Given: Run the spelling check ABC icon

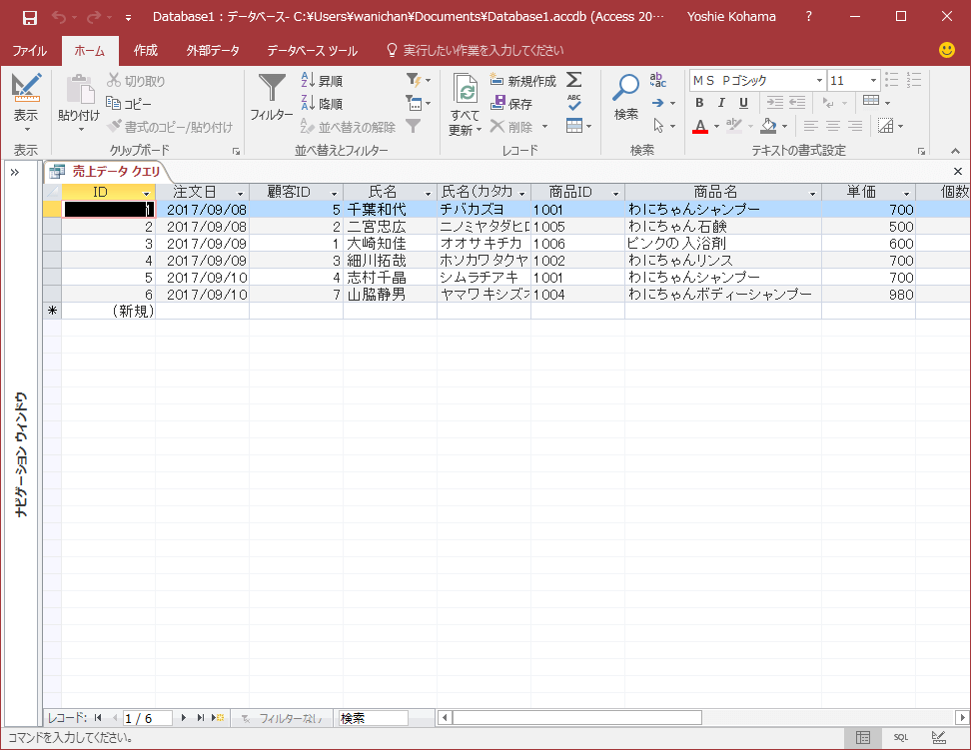Looking at the screenshot, I should [574, 102].
